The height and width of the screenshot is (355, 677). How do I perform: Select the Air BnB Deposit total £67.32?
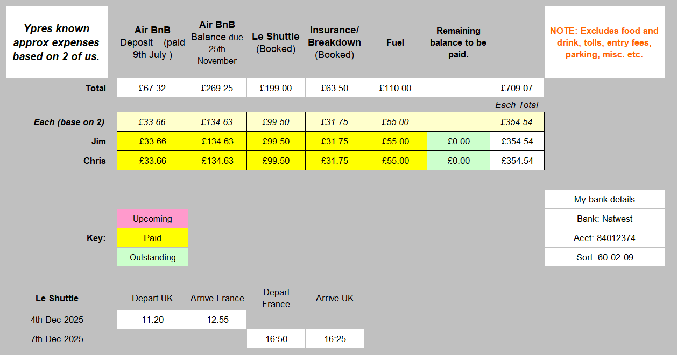point(152,88)
